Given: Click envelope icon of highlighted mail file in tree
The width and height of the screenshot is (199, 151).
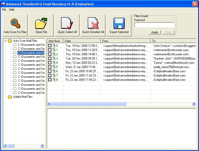Looking at the screenshot, I should click(15, 53).
